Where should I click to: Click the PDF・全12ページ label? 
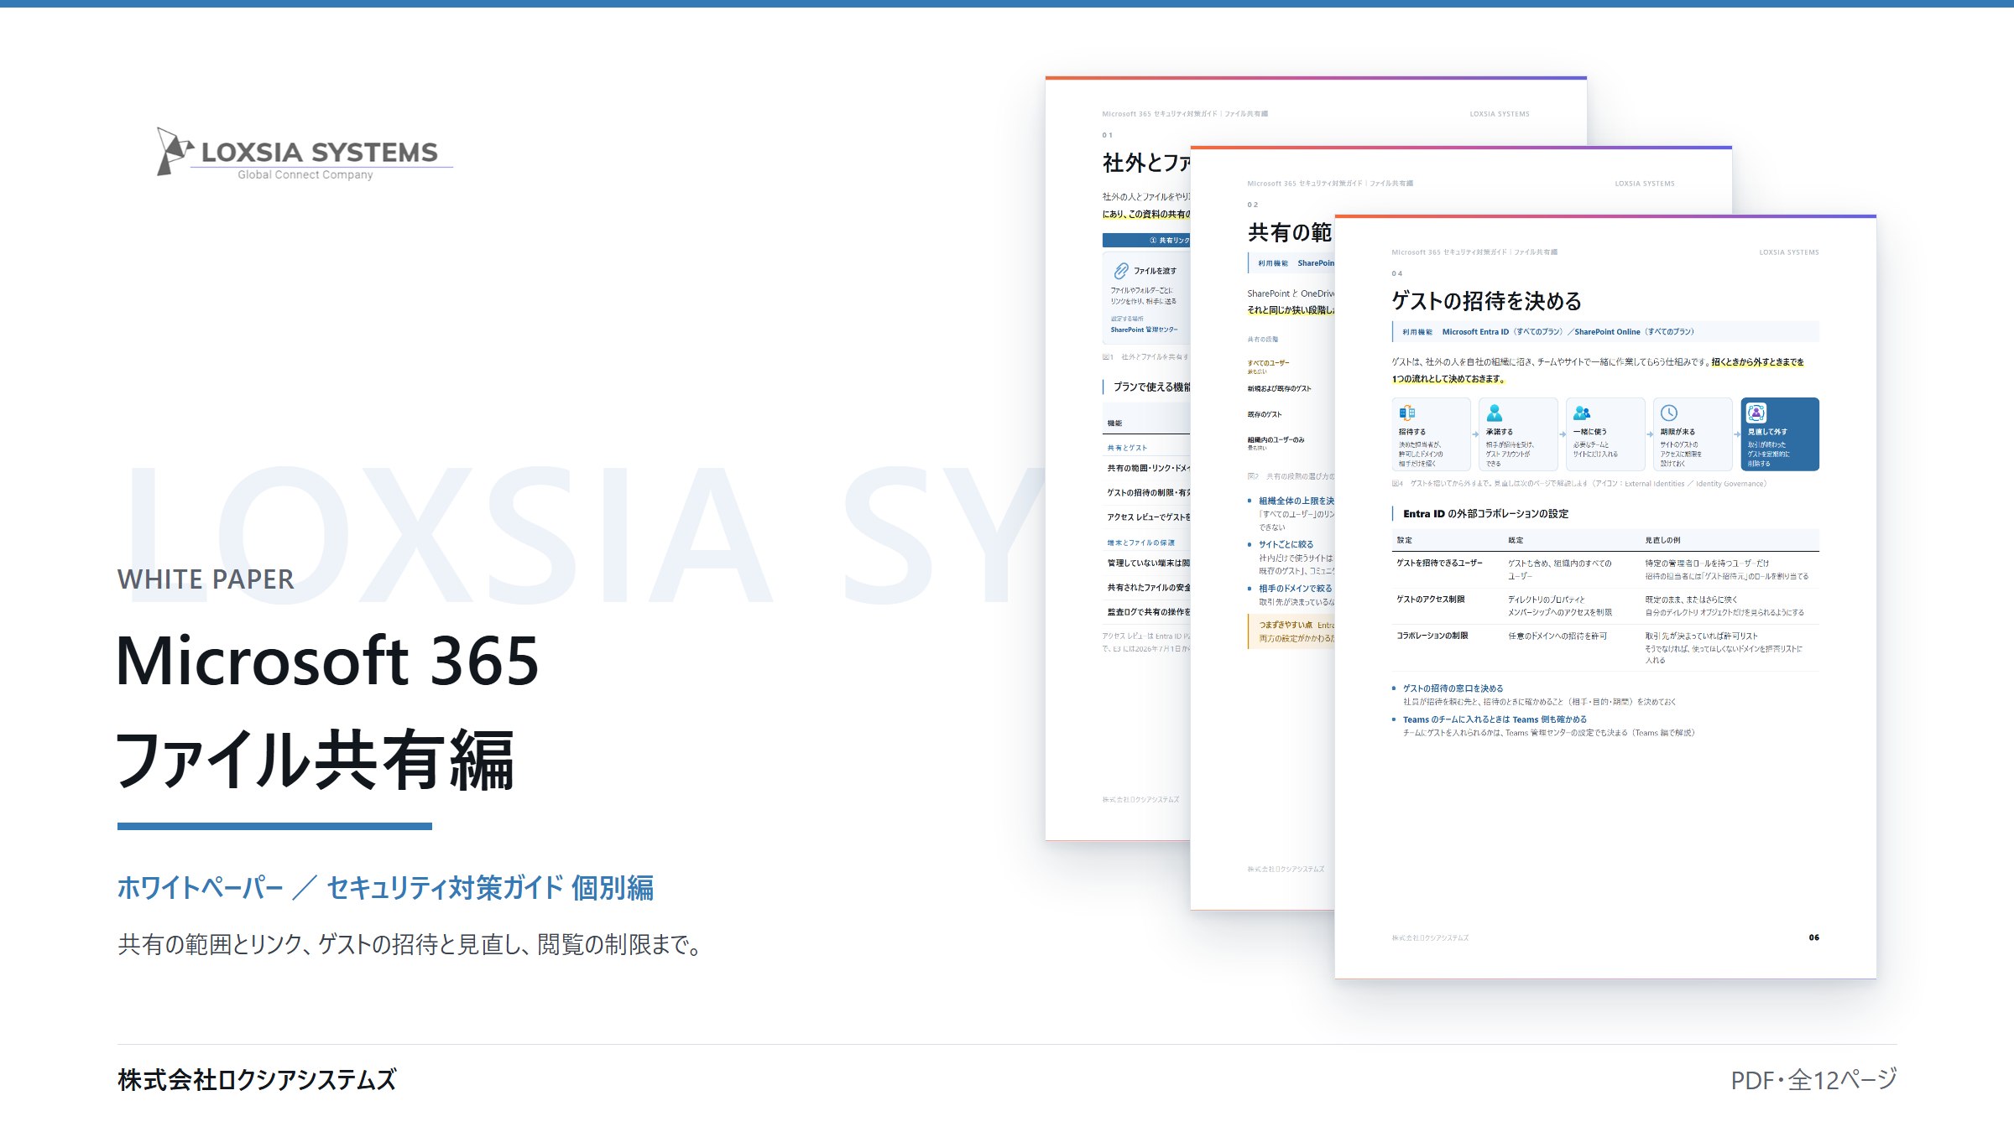click(1813, 1079)
